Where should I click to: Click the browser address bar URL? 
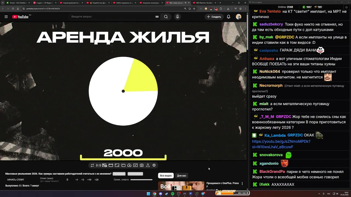click(43, 8)
